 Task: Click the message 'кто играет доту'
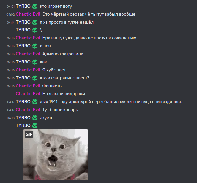tap(56, 6)
